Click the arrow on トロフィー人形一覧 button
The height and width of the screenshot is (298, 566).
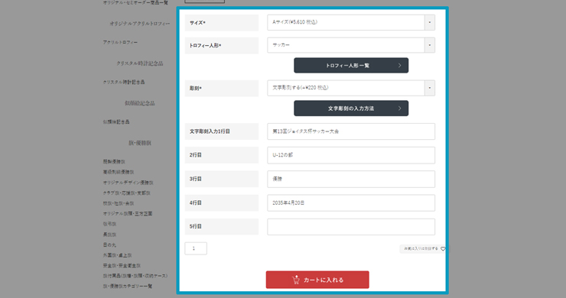coord(399,65)
